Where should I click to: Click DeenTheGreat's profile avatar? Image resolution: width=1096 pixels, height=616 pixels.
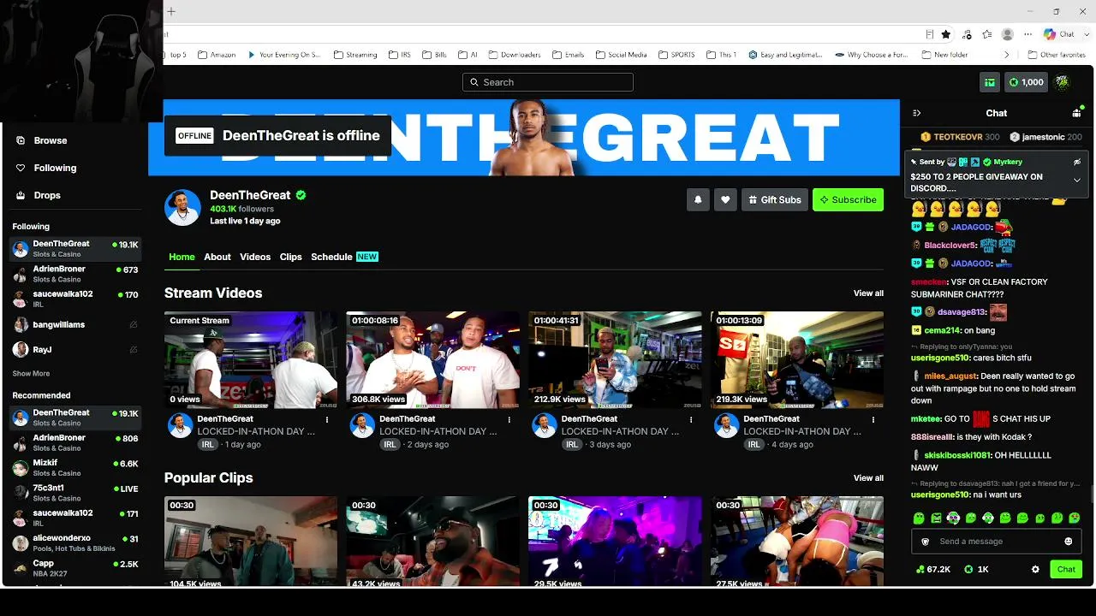tap(182, 208)
